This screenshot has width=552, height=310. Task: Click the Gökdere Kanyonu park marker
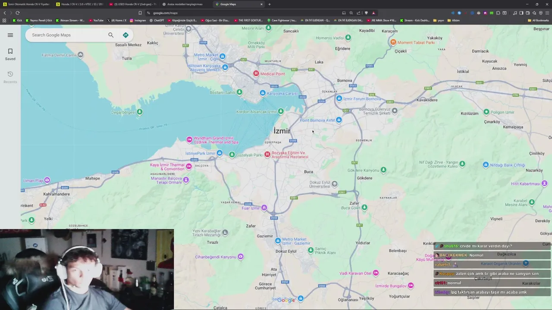[x=383, y=170]
